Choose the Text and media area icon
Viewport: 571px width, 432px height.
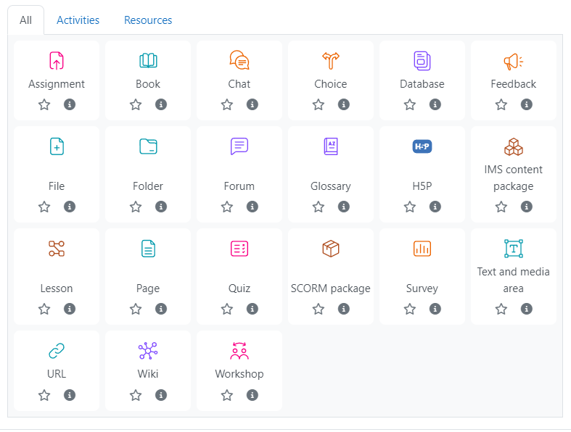(x=514, y=249)
